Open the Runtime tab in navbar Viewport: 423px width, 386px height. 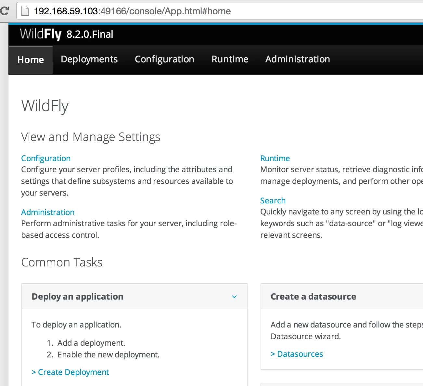click(230, 59)
